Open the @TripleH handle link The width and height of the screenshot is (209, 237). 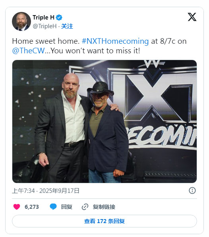(x=45, y=26)
